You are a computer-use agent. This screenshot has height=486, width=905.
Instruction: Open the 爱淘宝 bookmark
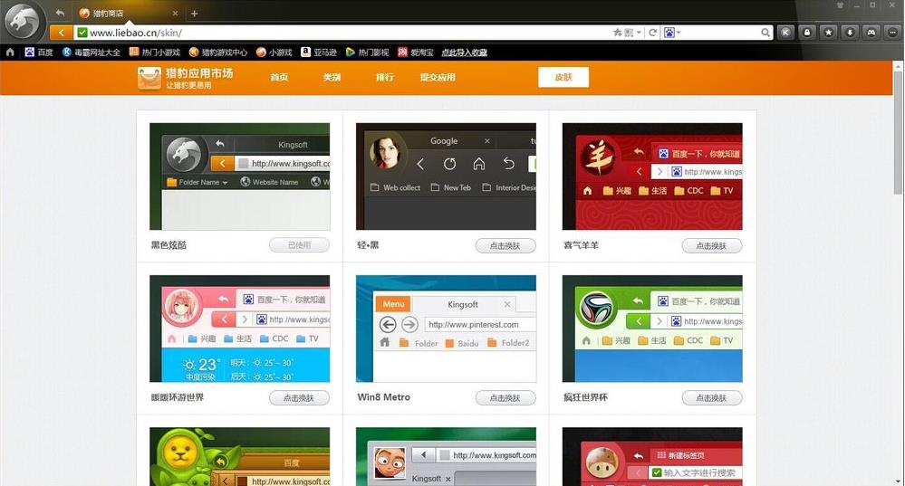[x=416, y=52]
